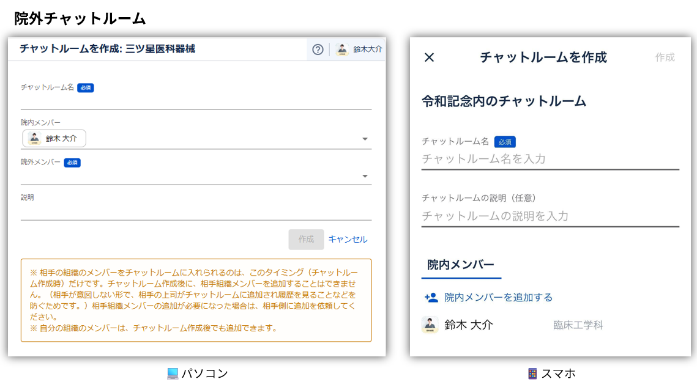Expand the 院外メンバー dropdown
697x390 pixels.
tap(365, 175)
